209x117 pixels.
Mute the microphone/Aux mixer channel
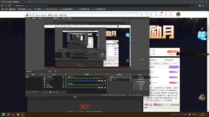[x=102, y=81]
